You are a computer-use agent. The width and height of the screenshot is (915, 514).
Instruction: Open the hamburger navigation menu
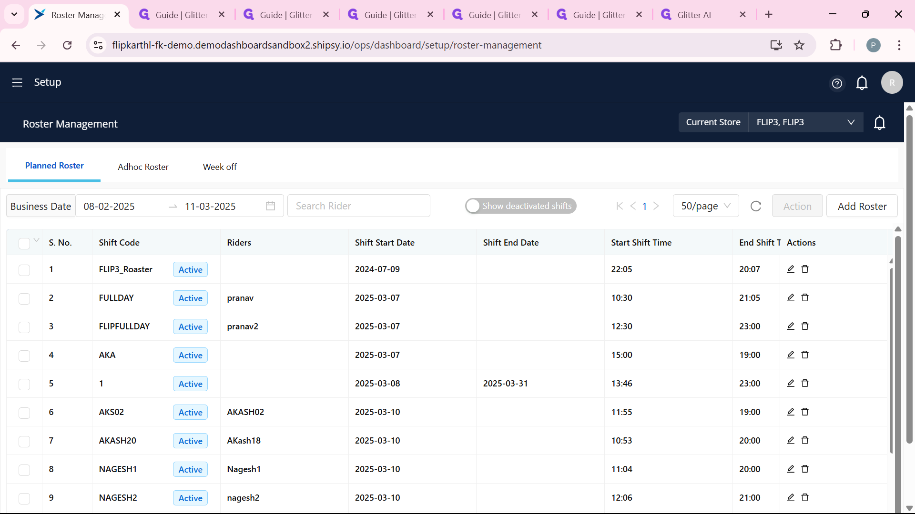pos(17,82)
